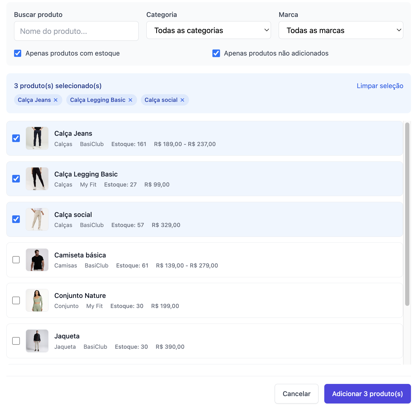Remove Calça social chip via X icon
Screen dimensions: 420x408
point(182,100)
